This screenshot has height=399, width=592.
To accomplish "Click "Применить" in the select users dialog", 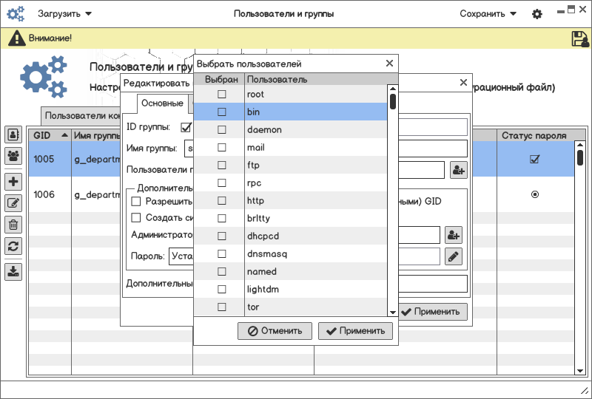I will pos(355,331).
